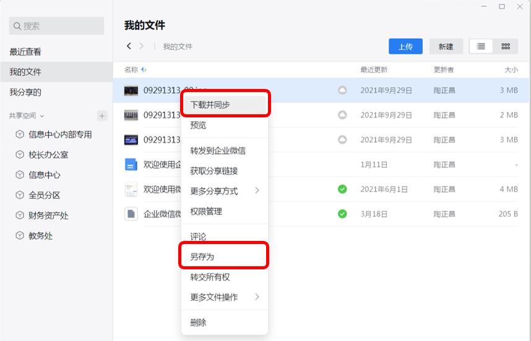The height and width of the screenshot is (341, 531).
Task: Click the 搜索 search field
Action: click(56, 26)
